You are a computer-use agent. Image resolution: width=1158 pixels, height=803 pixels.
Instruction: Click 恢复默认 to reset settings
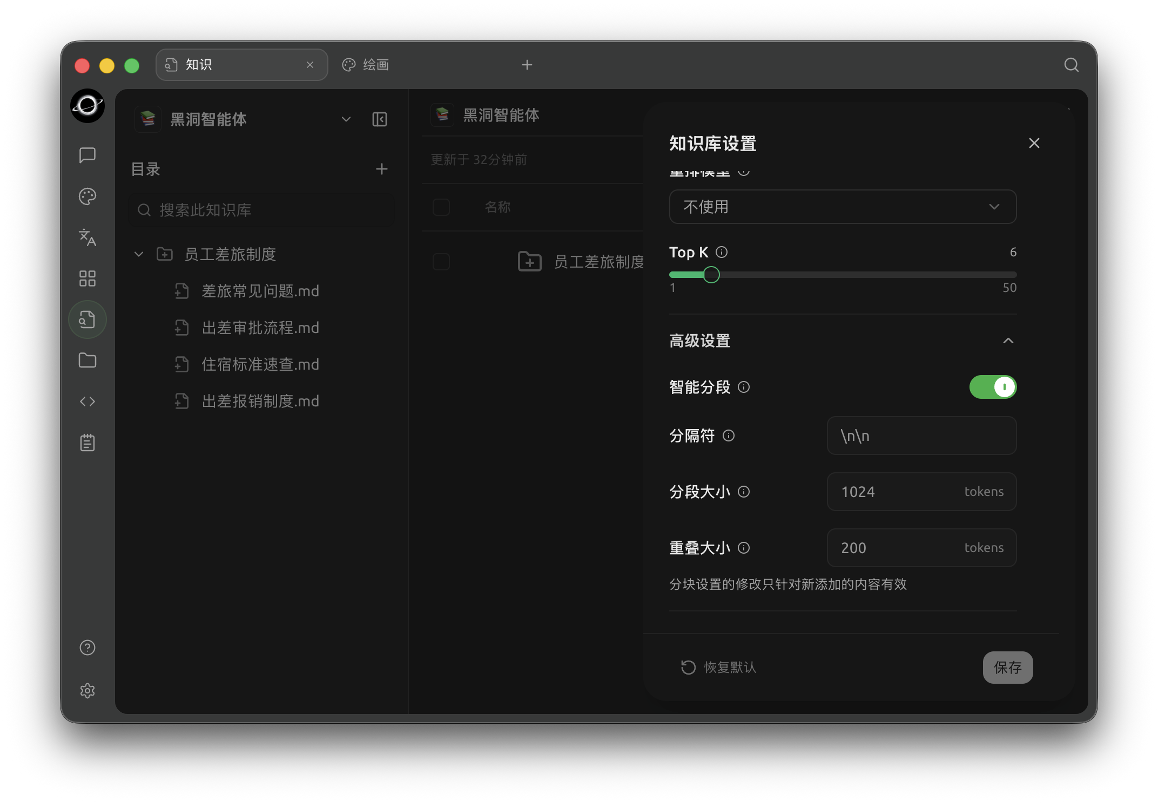pos(718,668)
